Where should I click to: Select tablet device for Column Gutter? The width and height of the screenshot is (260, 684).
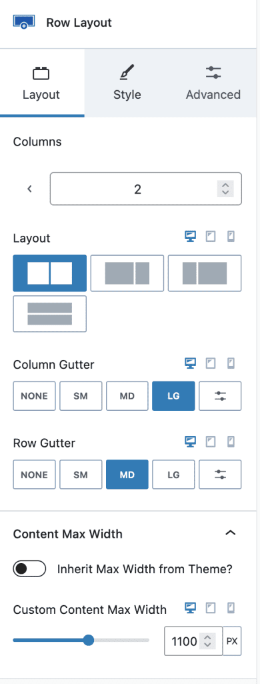coord(211,363)
